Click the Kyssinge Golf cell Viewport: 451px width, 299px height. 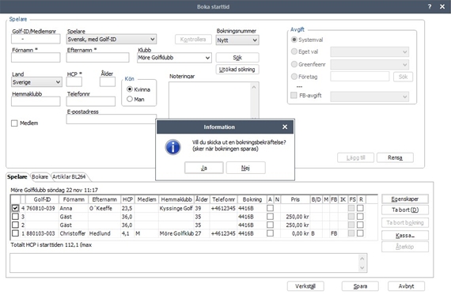[x=176, y=208]
